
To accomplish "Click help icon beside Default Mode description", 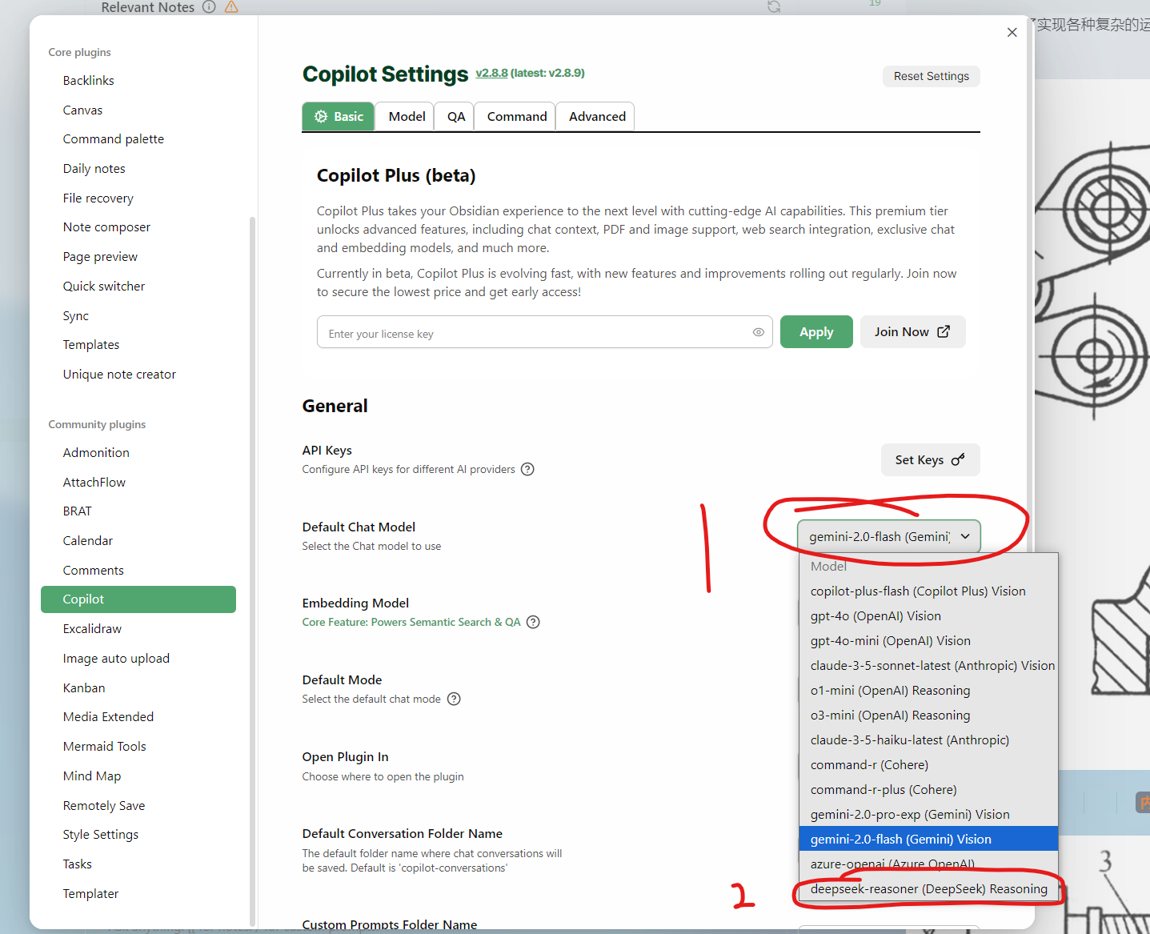I will click(454, 699).
